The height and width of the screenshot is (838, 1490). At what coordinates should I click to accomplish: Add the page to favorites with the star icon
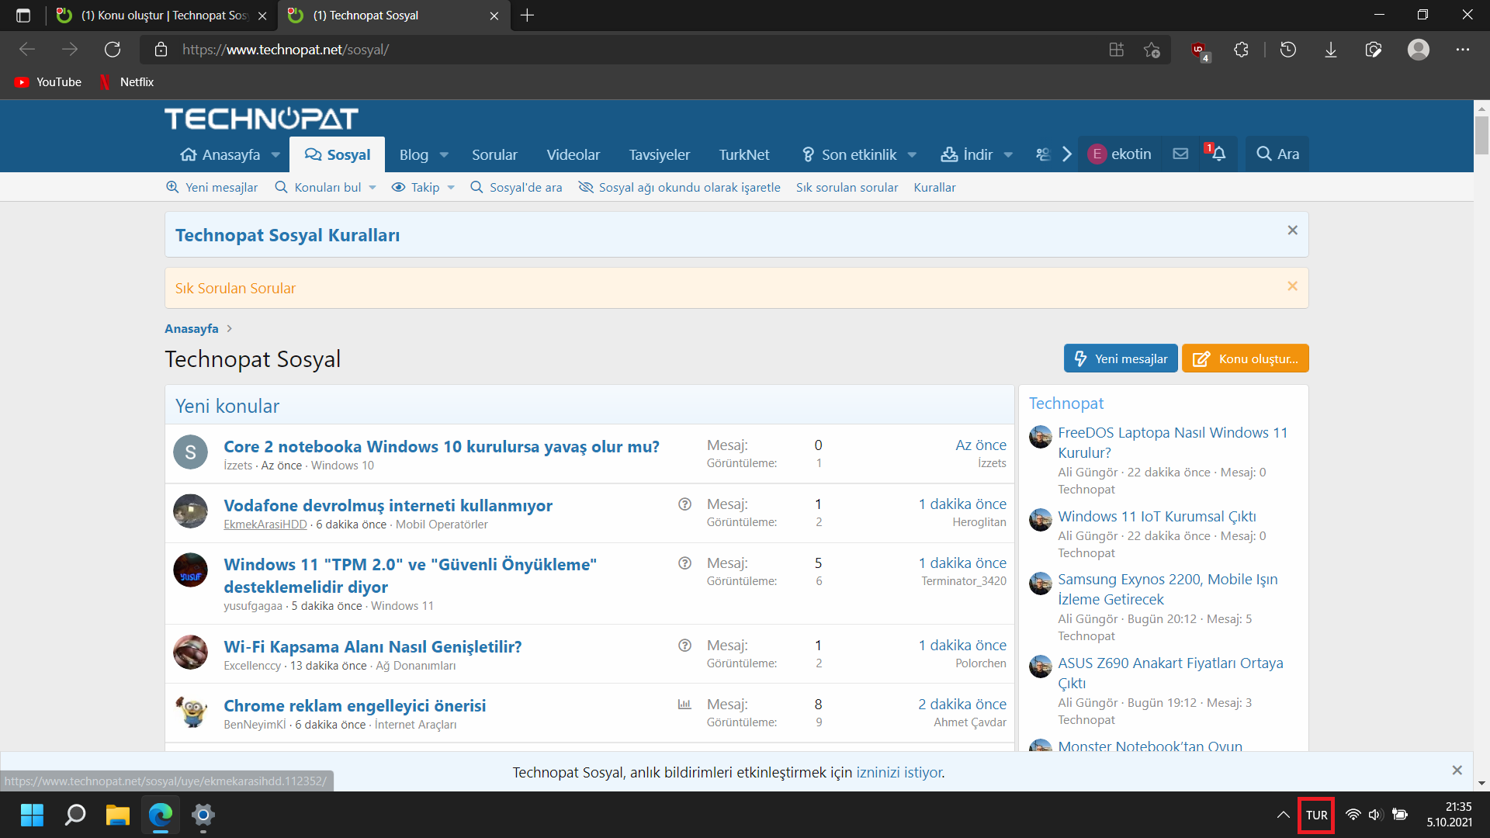(1152, 50)
